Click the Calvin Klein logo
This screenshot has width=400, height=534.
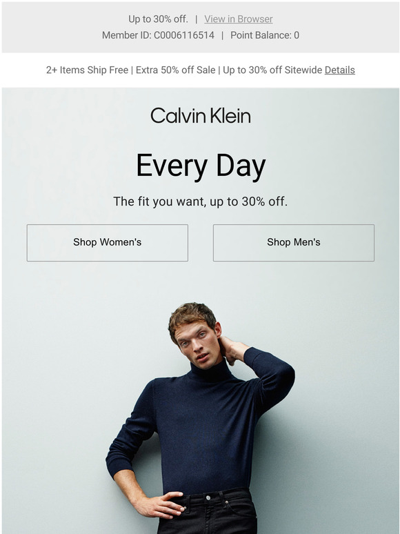click(x=201, y=115)
